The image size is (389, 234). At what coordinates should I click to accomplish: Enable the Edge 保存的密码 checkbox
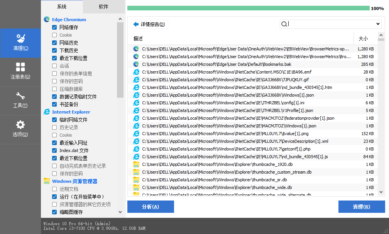(54, 81)
